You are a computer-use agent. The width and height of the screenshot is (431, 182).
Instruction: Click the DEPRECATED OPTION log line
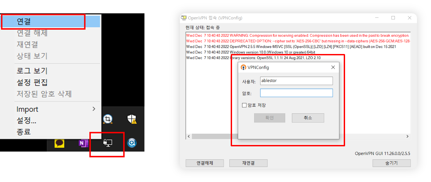(x=298, y=41)
